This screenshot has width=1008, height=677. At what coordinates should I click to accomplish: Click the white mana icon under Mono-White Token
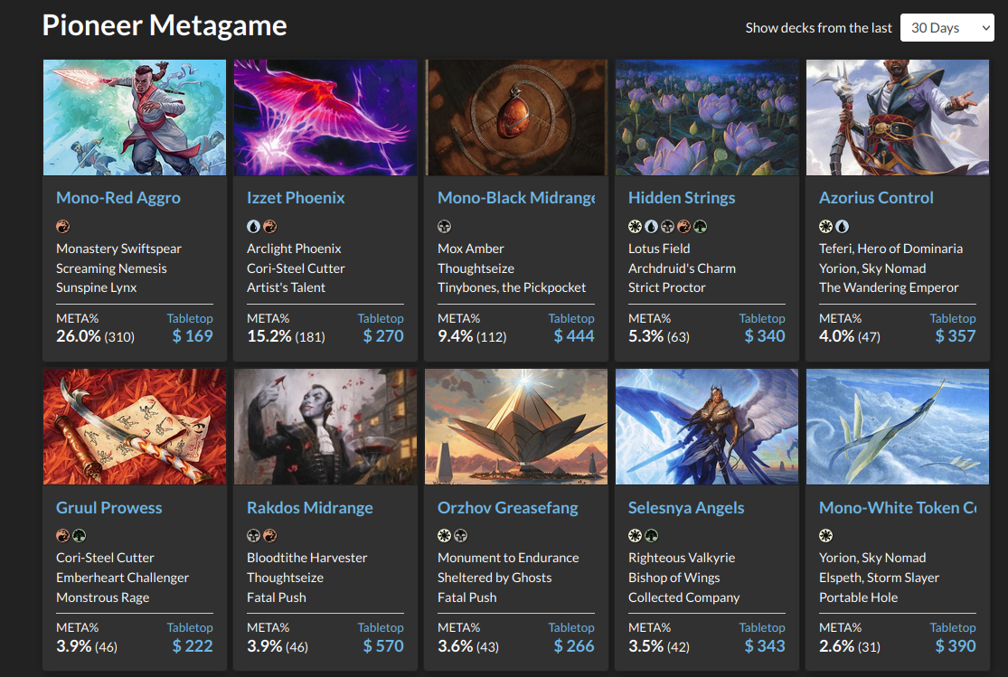(826, 536)
